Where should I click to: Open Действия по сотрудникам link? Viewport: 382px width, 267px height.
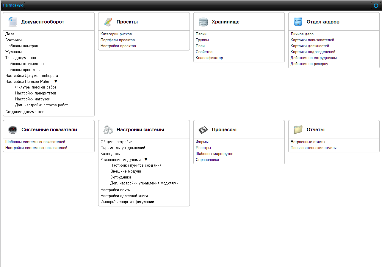[314, 58]
